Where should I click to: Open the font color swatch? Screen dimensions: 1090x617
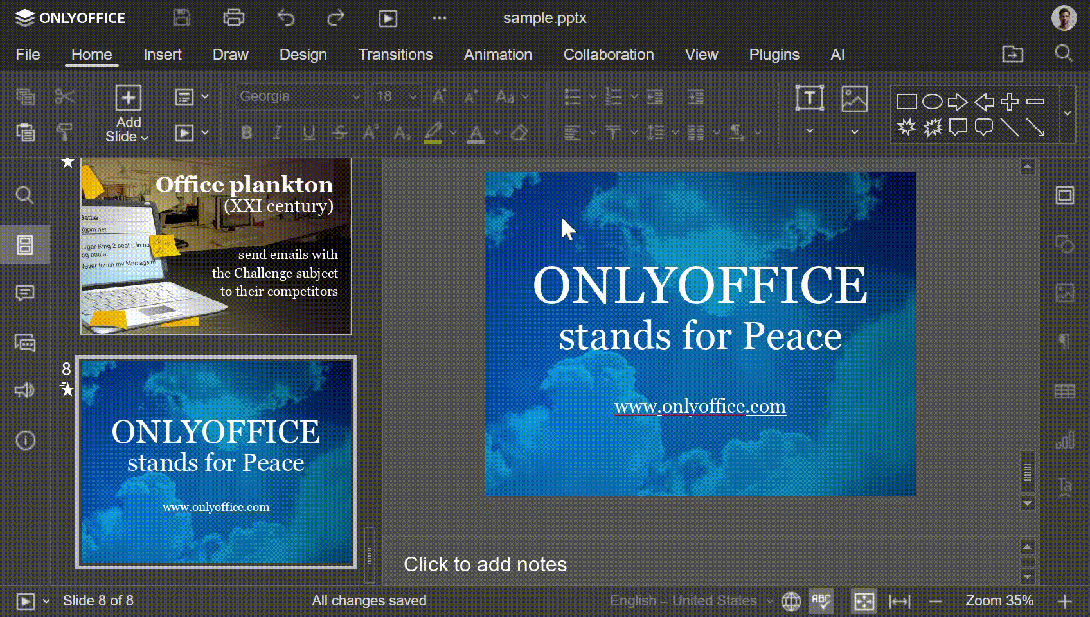click(476, 133)
